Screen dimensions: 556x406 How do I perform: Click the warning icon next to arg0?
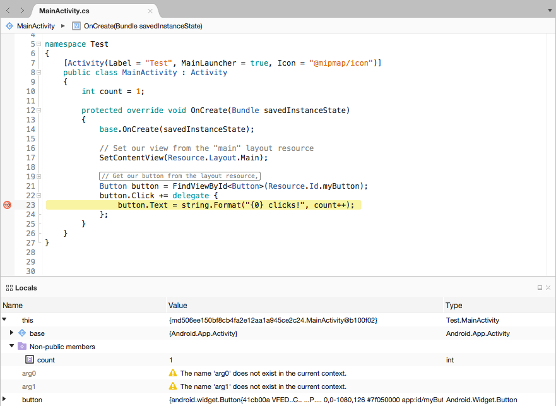coord(172,373)
